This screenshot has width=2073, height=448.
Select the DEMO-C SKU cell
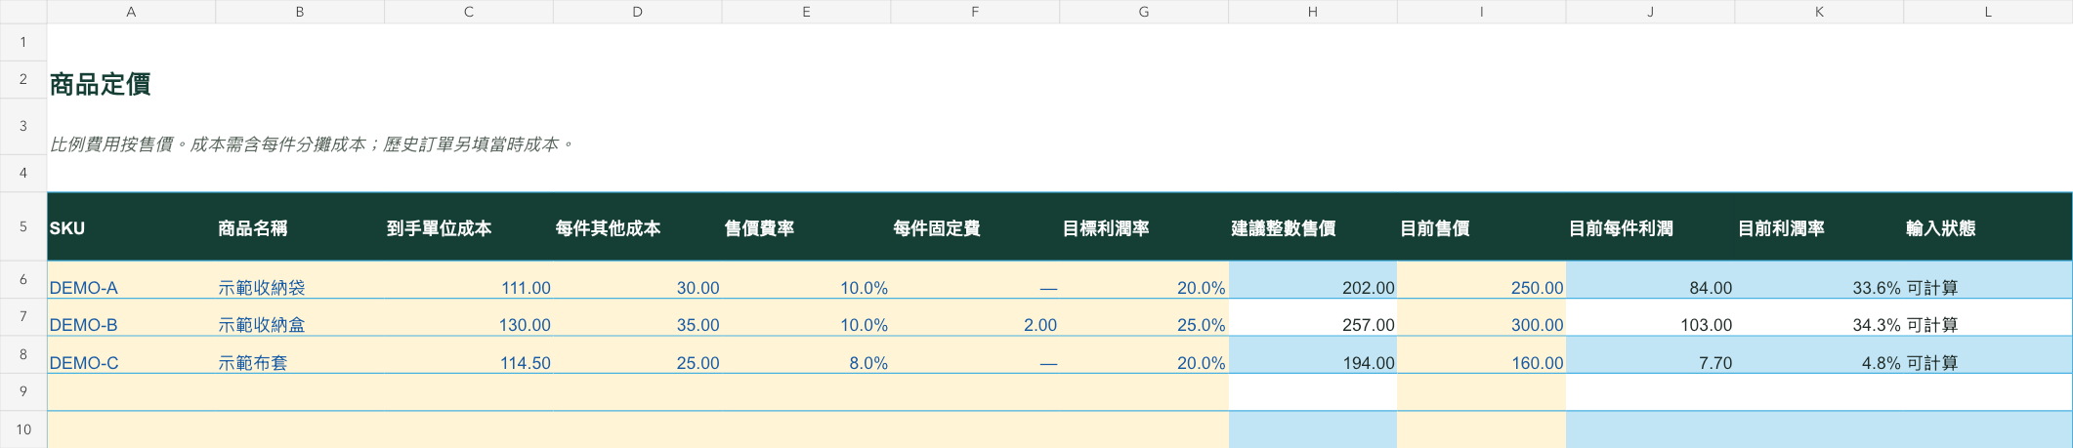(x=131, y=354)
